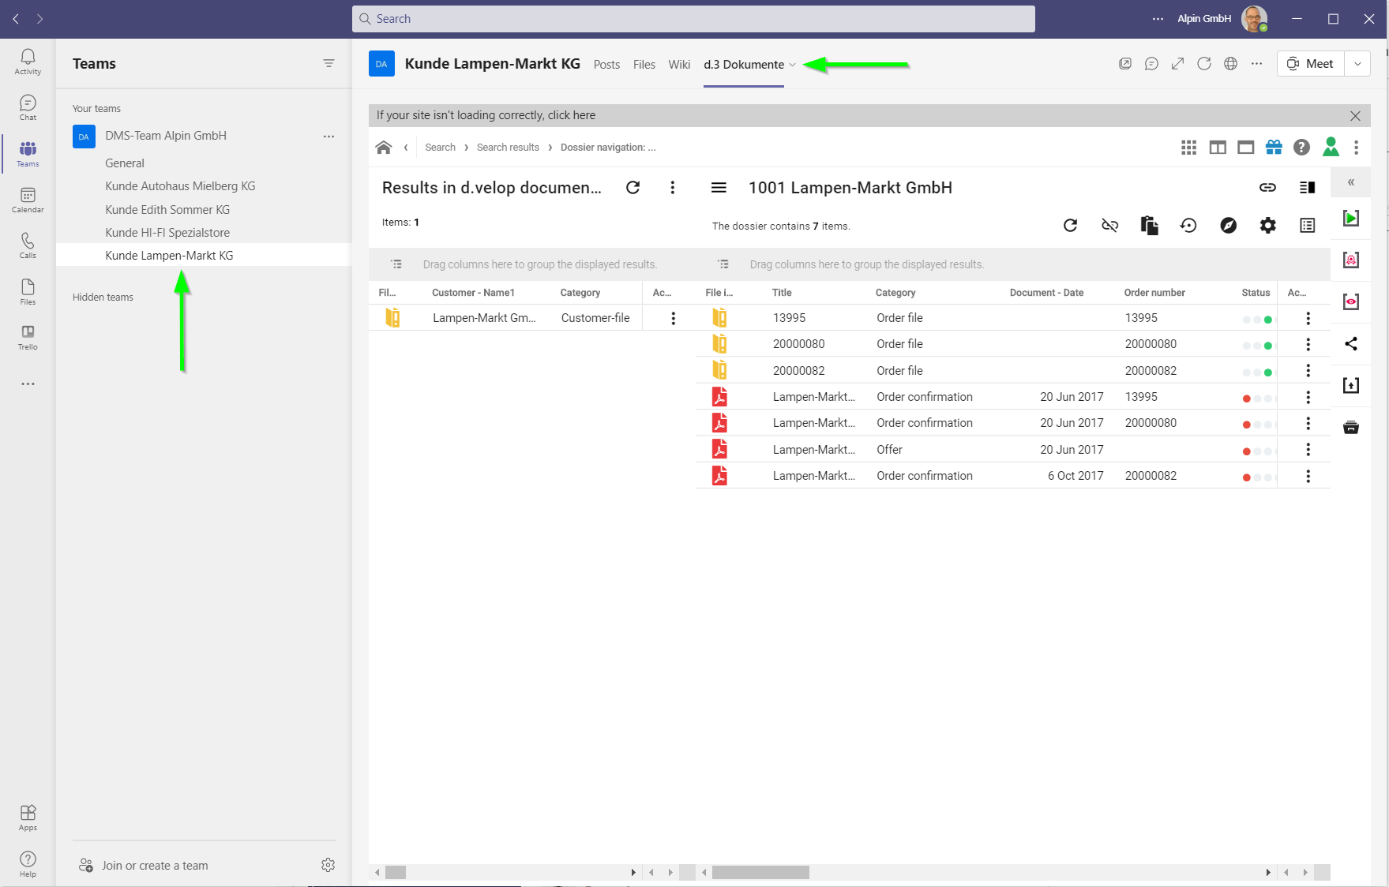The height and width of the screenshot is (887, 1389).
Task: Expand the tab to full screen
Action: tap(1177, 64)
